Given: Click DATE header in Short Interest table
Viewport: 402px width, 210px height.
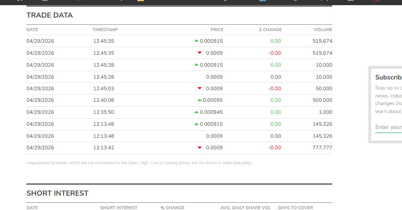Looking at the screenshot, I should [32, 208].
